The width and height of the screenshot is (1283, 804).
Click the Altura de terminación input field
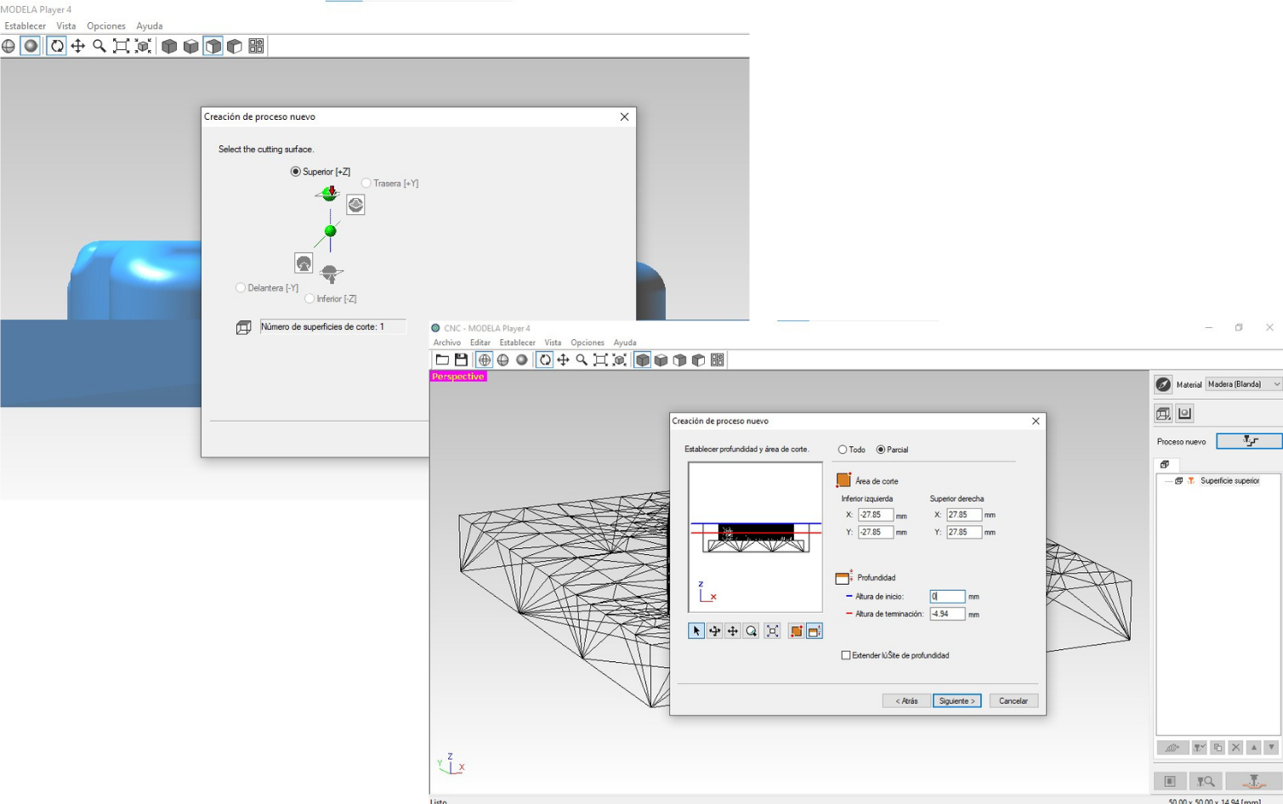[x=946, y=614]
